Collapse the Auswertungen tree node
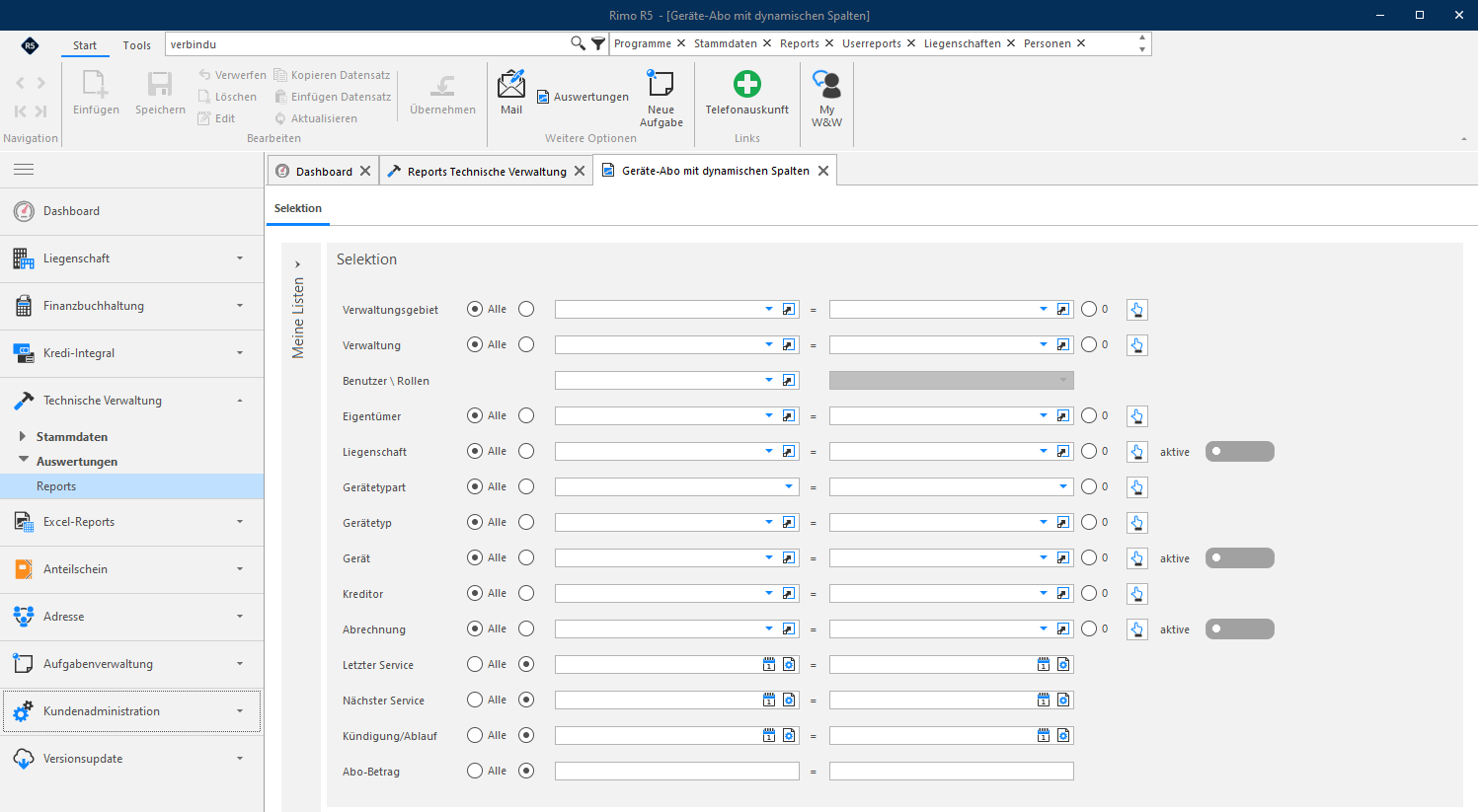The height and width of the screenshot is (812, 1478). pos(24,461)
